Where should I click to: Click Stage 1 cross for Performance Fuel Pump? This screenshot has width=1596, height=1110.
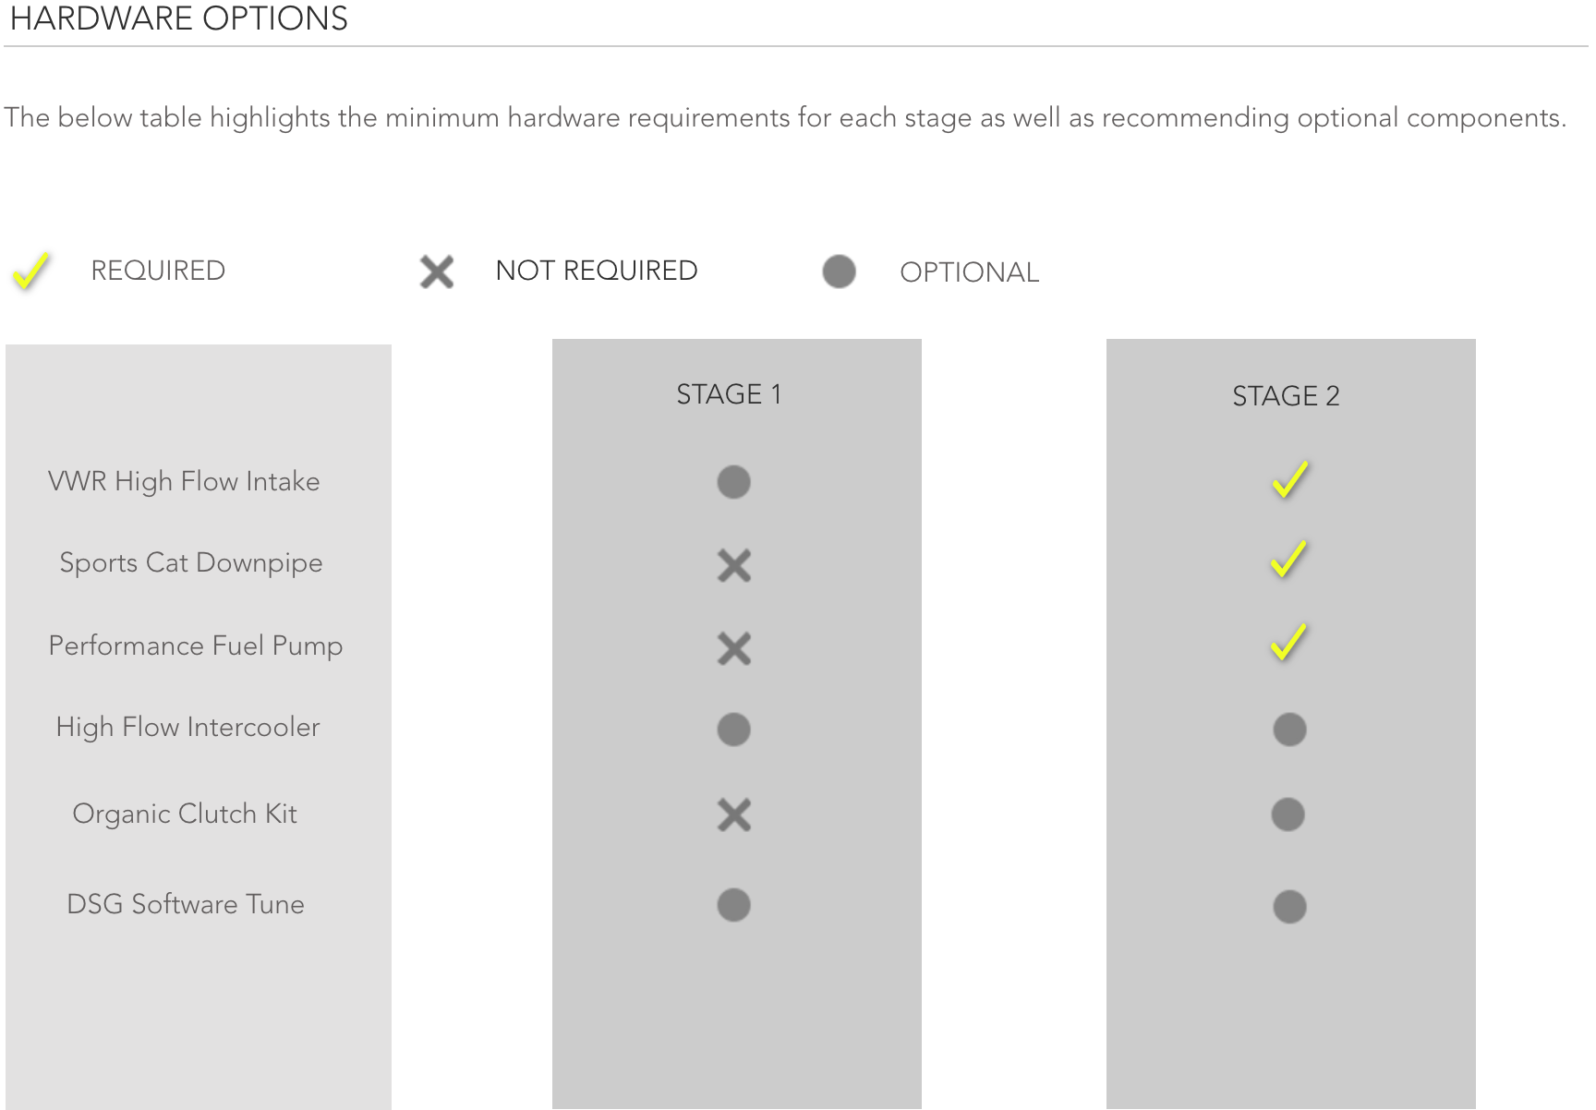point(734,648)
